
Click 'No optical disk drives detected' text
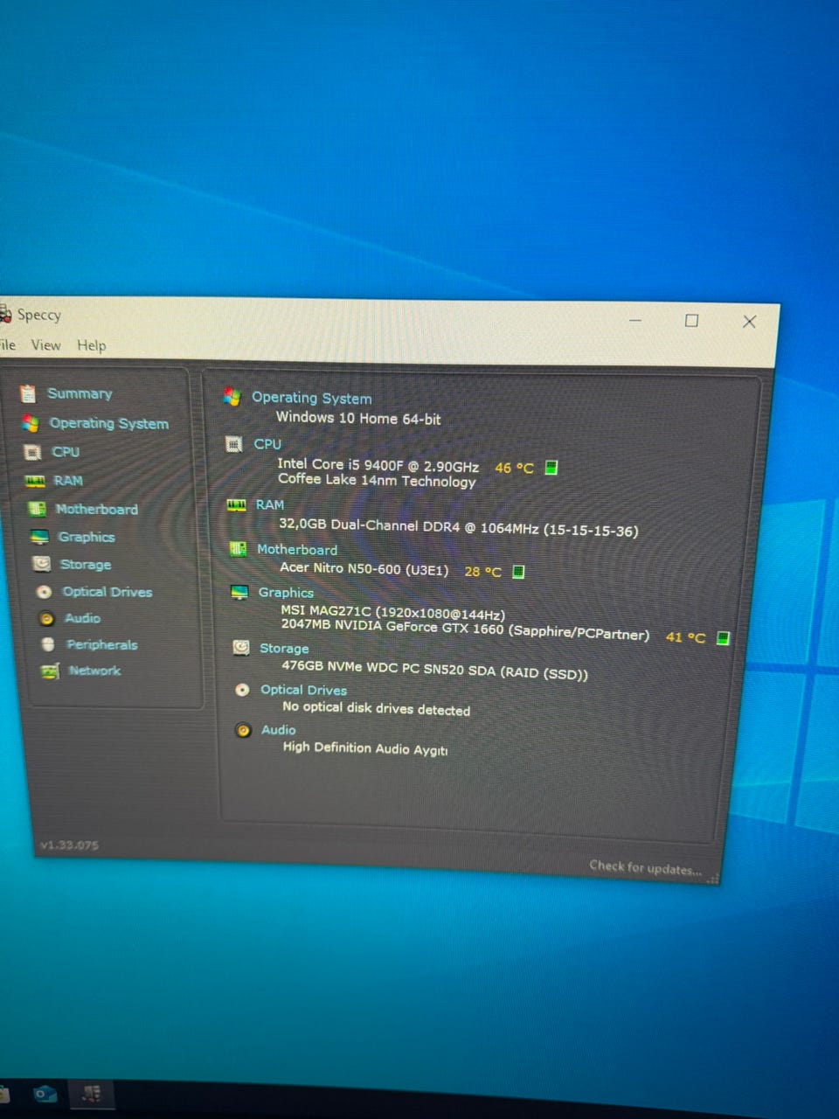pos(376,708)
